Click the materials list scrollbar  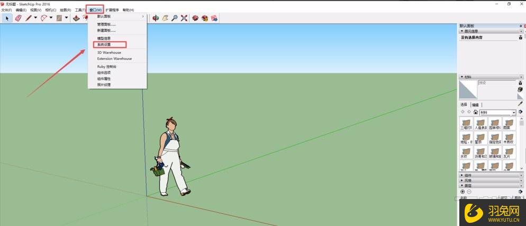[521, 144]
